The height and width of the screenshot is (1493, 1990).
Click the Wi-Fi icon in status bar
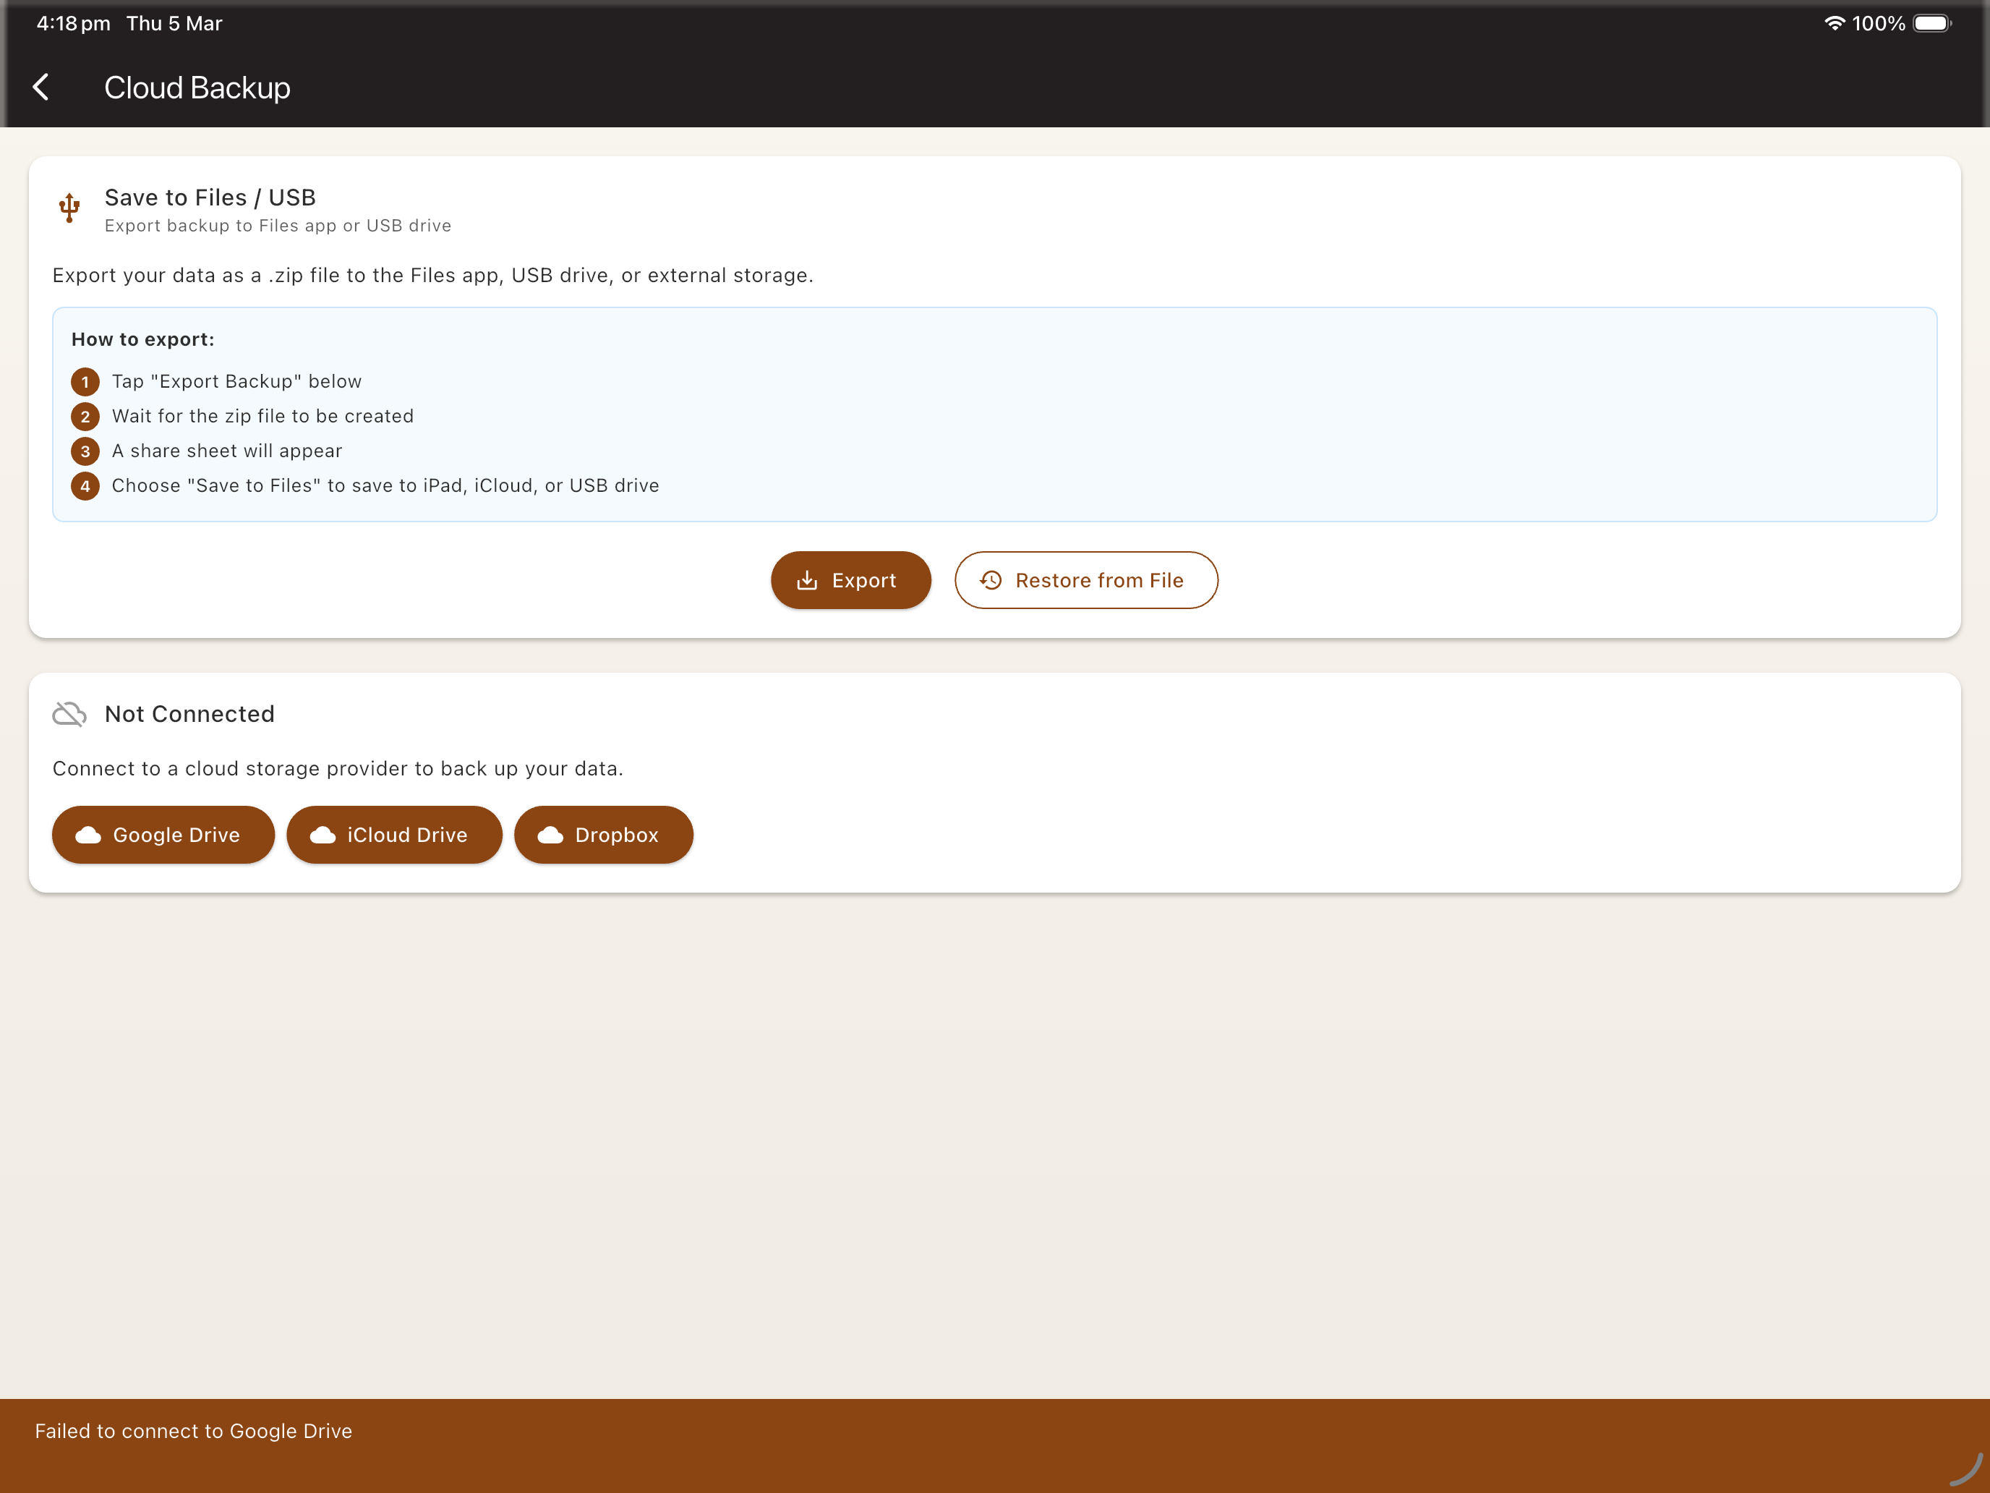(x=1835, y=23)
